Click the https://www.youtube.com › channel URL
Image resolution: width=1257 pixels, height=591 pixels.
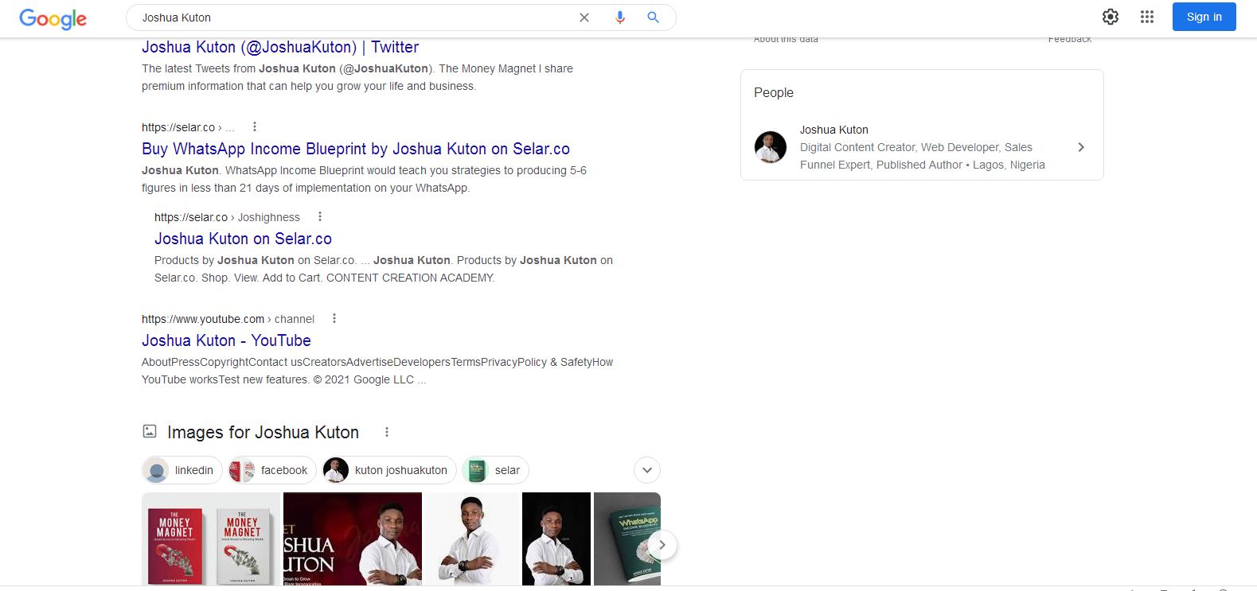click(x=228, y=319)
